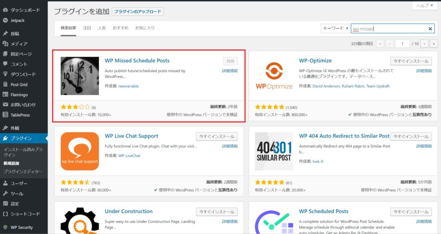Open author link WP-LiveChat
This screenshot has height=234, width=441.
pos(129,156)
